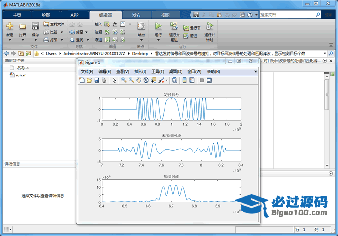Viewport: 338px width, 236px height.
Task: Click the 转至 go-to button
Action: point(77,32)
